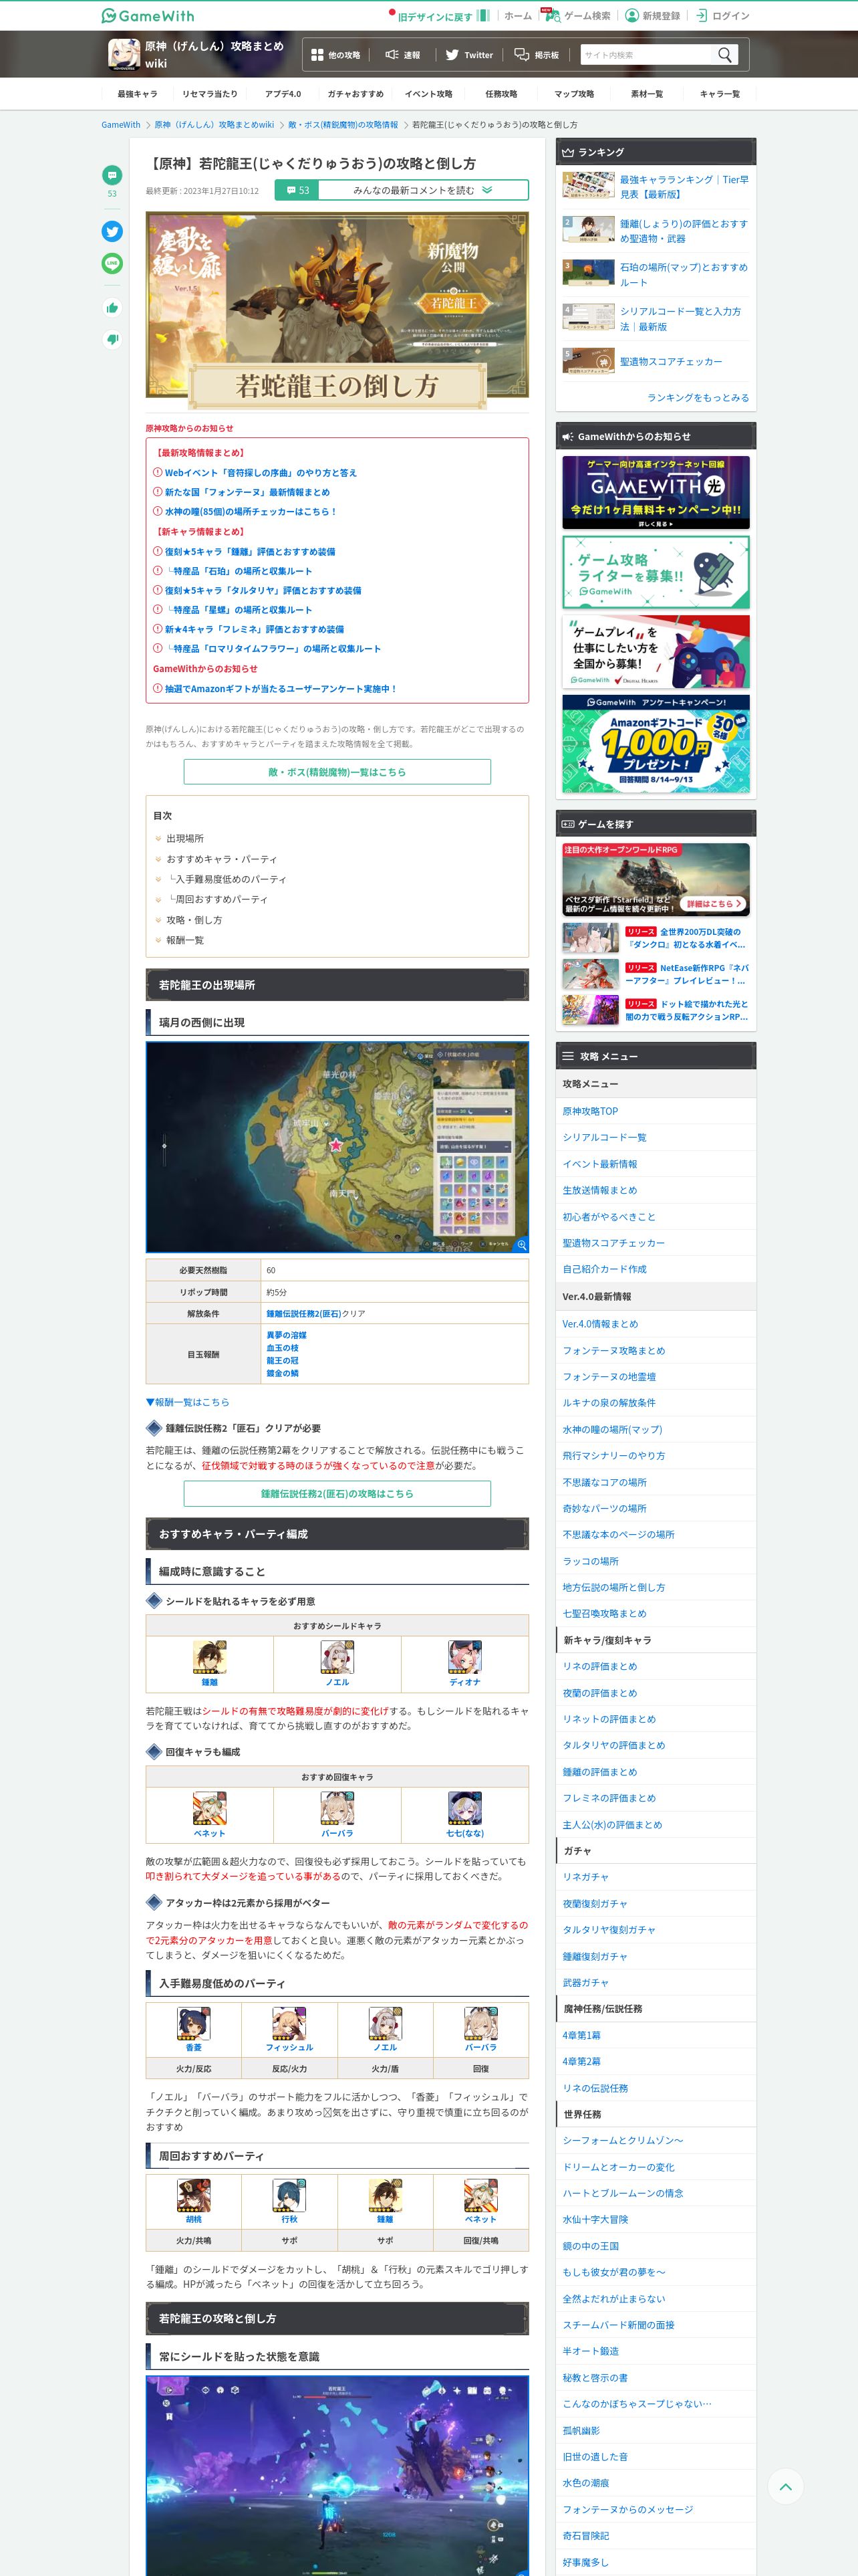Open 水神の瞳(85個)の場所チェッカー notice link

(251, 511)
